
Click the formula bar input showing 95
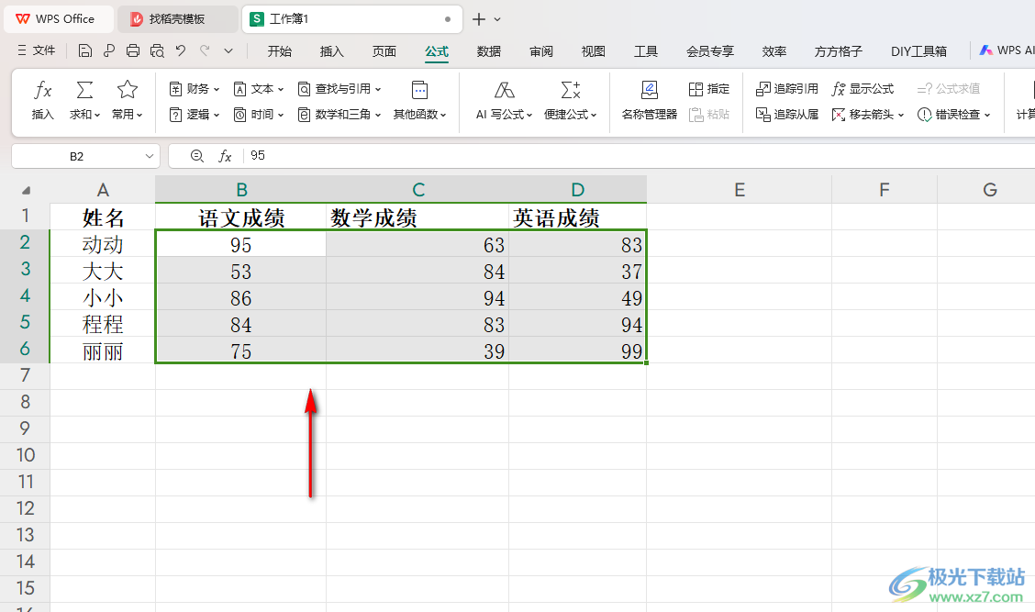(639, 156)
